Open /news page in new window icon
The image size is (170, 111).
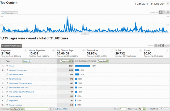(7, 66)
